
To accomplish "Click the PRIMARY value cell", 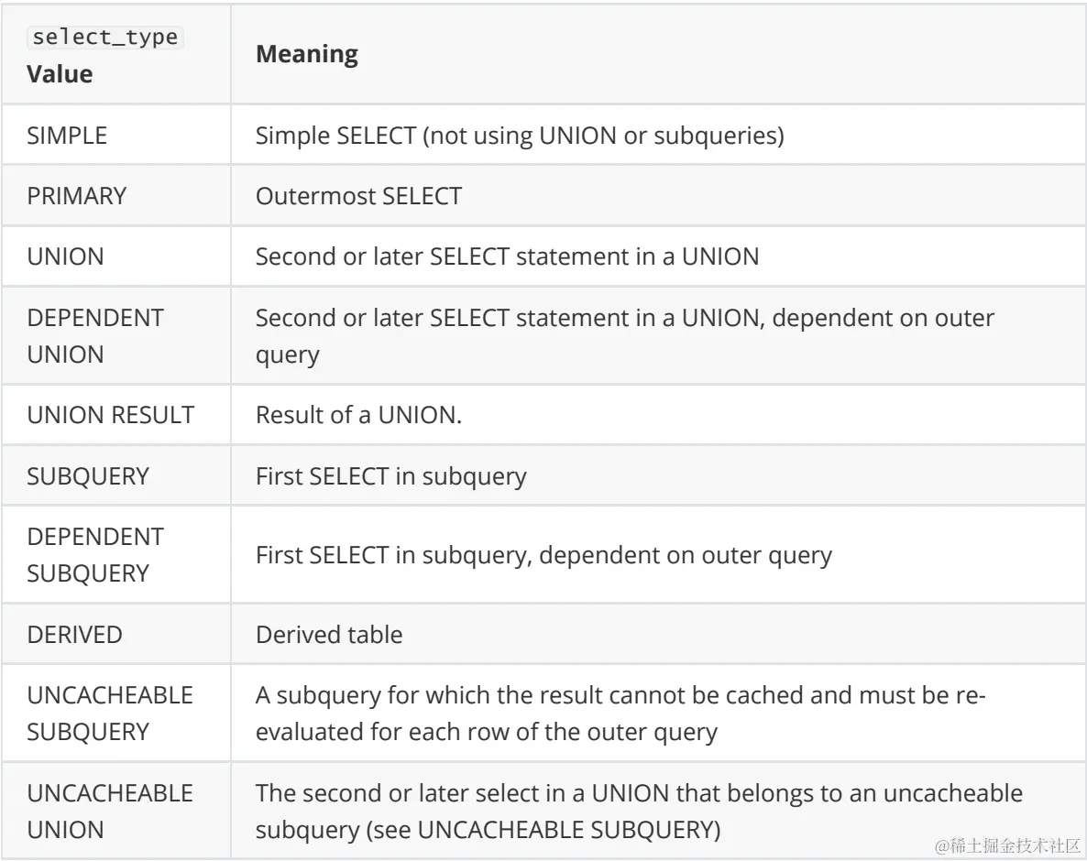I will click(x=115, y=195).
